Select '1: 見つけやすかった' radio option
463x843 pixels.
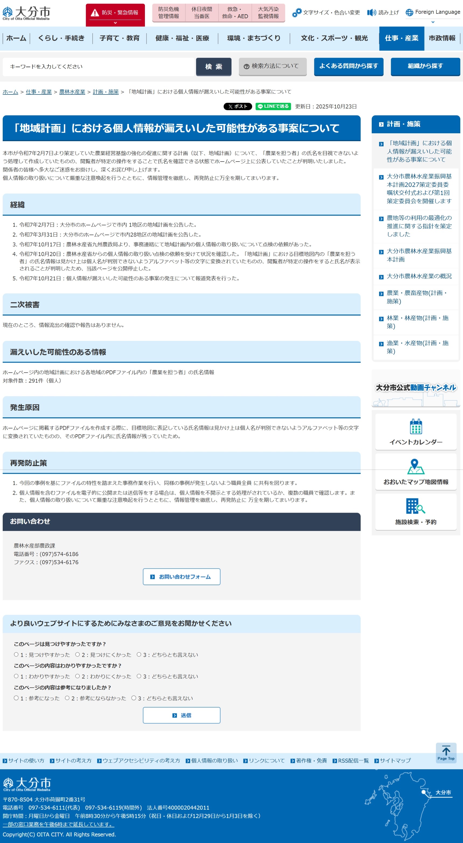[16, 655]
